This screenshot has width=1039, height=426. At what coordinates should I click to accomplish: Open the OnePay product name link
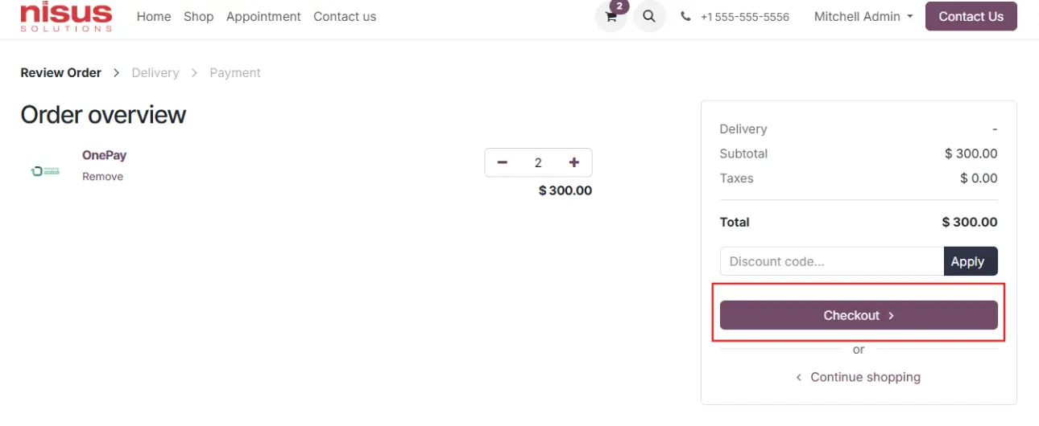point(104,155)
